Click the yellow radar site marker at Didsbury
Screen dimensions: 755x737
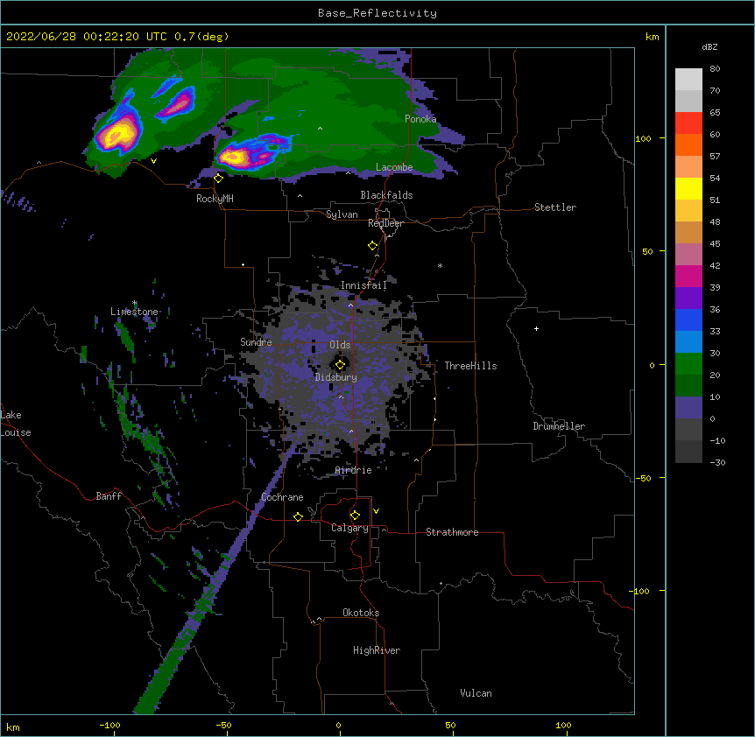click(x=340, y=364)
